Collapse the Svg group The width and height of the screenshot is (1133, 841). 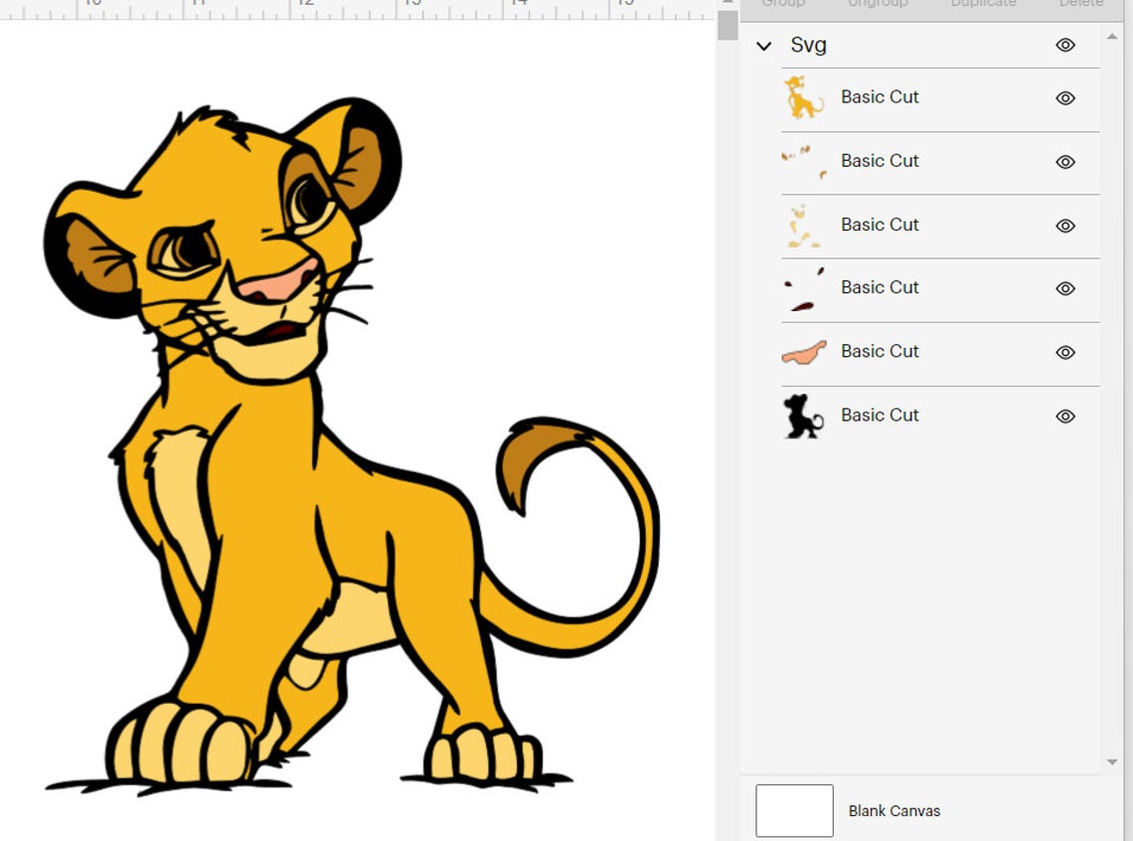point(764,46)
